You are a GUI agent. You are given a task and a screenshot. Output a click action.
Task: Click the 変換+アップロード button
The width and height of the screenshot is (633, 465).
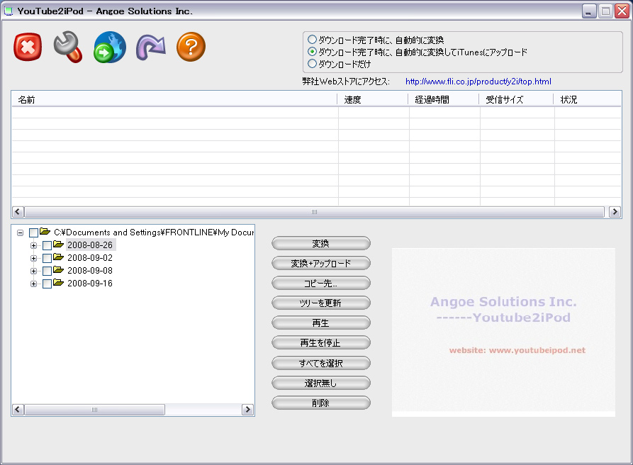321,263
